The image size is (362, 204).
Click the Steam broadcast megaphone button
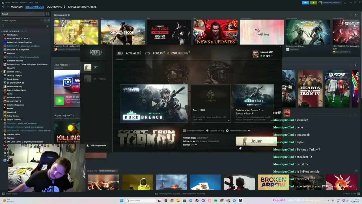coord(305,3)
